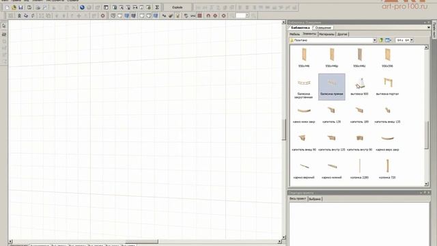Image resolution: width=437 pixels, height=246 pixels.
Task: Click the viewport horizontal scrollbar left arrow
Action: [x=11, y=241]
